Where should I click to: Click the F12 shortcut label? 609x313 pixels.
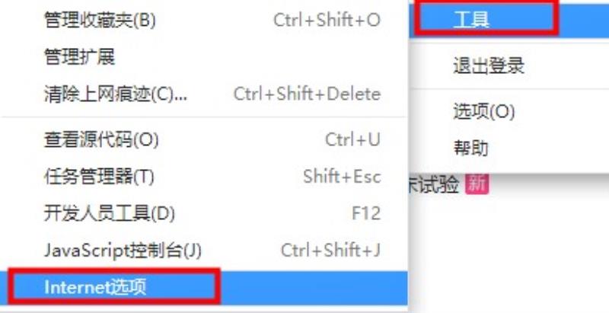[x=366, y=213]
